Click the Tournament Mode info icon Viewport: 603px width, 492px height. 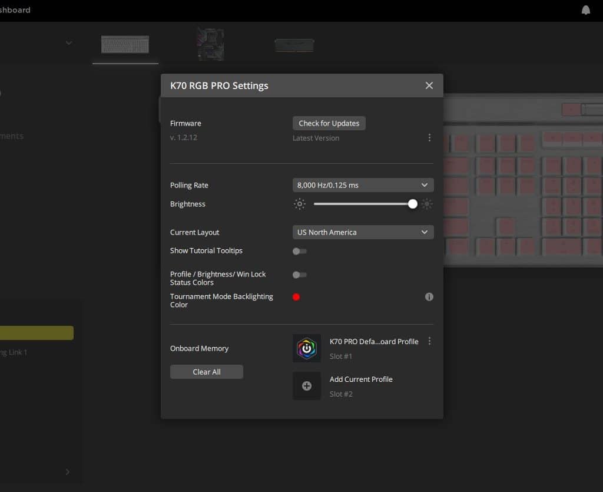(x=429, y=297)
